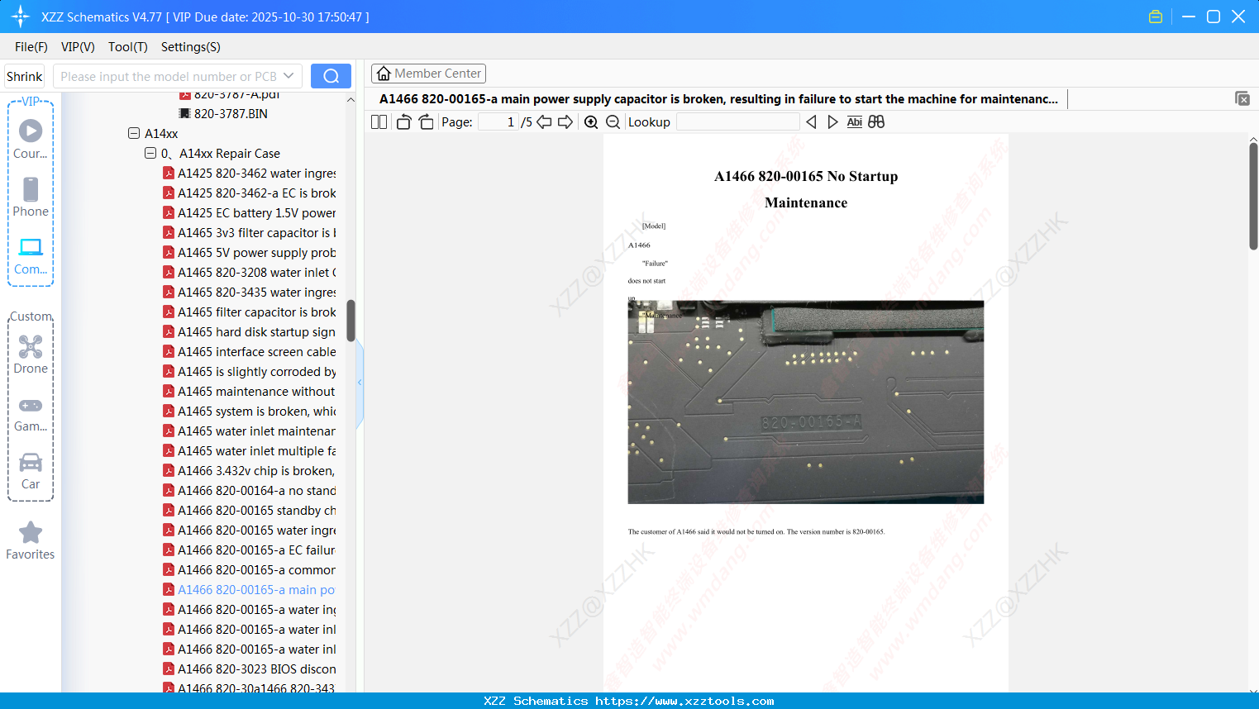Click the XZZ Schematics app logo

(21, 17)
